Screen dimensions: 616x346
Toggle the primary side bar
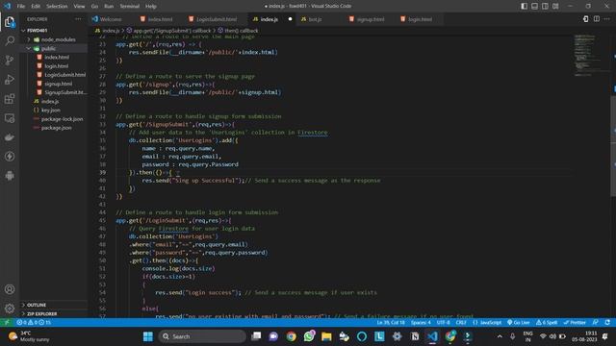[x=524, y=6]
